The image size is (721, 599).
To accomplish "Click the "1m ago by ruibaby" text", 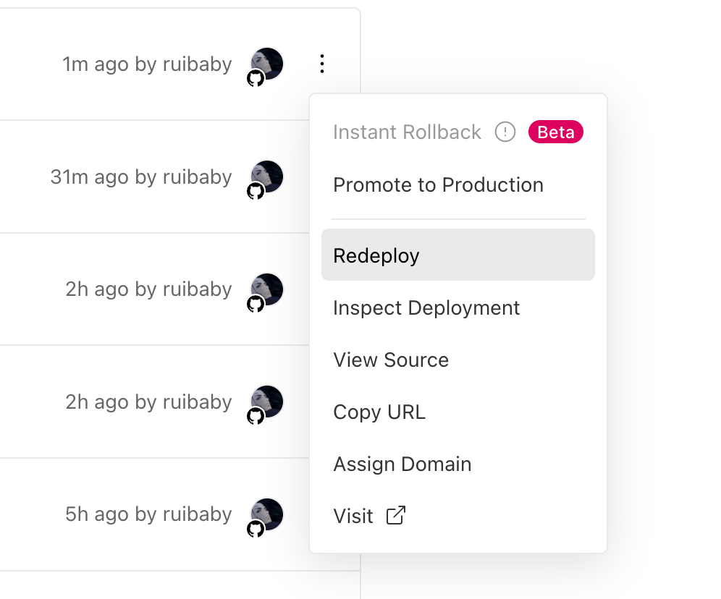I will point(147,64).
